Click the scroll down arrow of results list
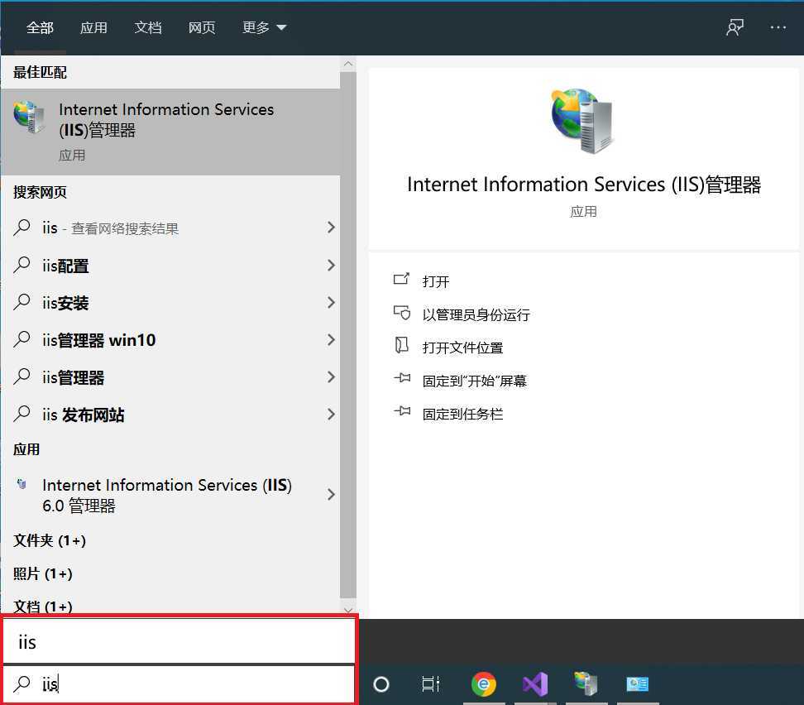Screen dimensions: 804x705 [348, 609]
